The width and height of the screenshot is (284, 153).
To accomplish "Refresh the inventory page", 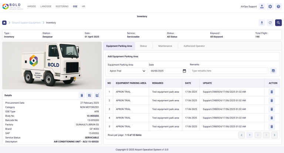I will 270,23.
